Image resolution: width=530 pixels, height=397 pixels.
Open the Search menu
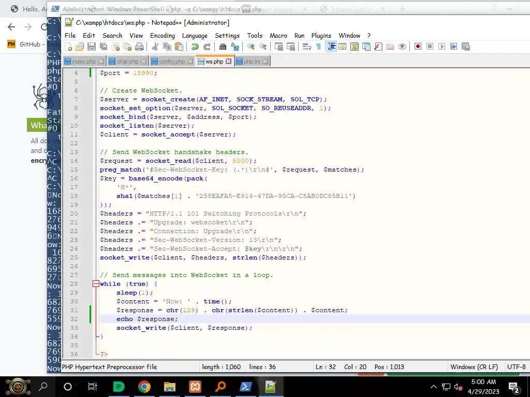112,36
